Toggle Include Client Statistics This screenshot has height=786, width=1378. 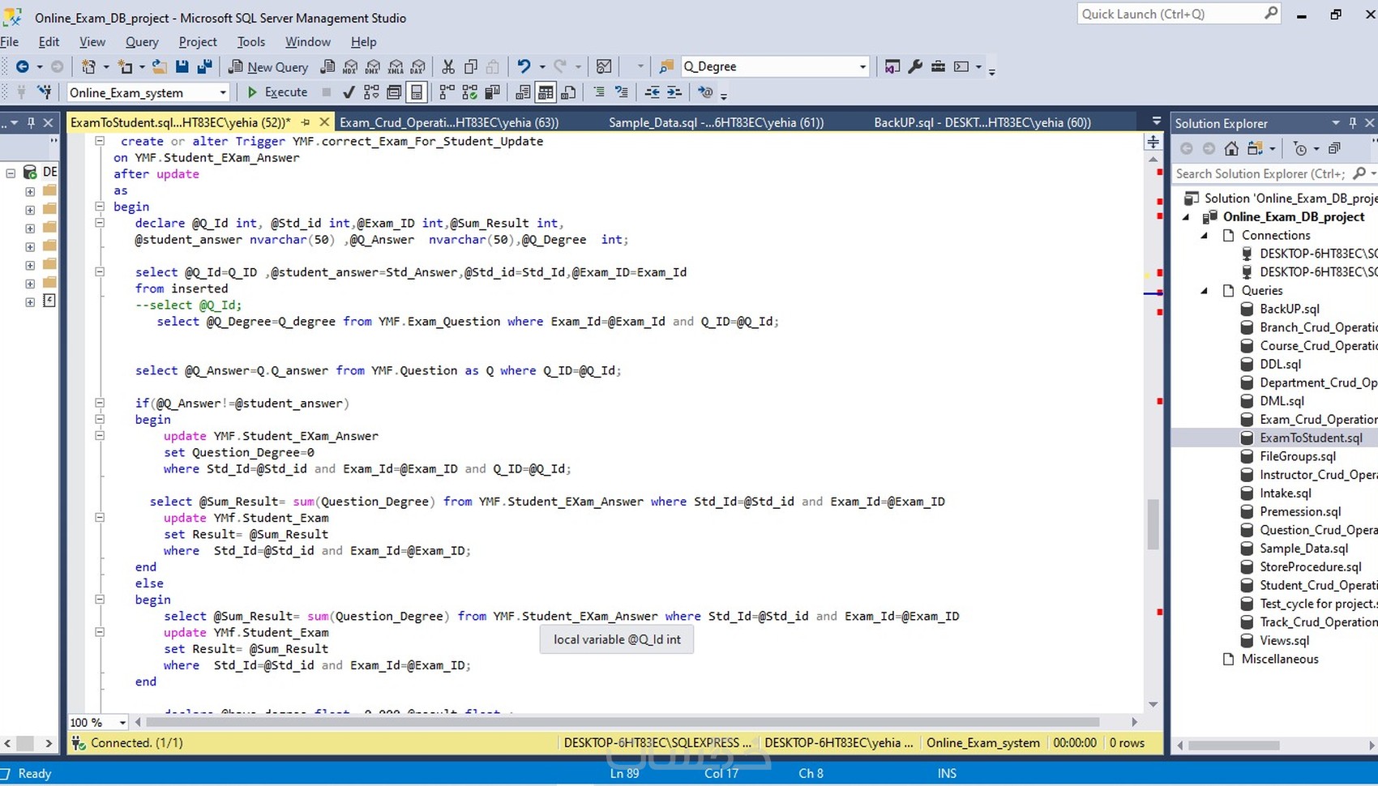click(492, 92)
